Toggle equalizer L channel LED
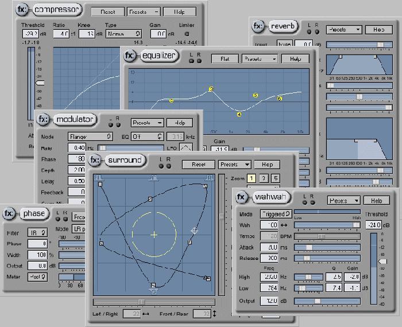Viewport: 402px width, 327px height. 191,61
